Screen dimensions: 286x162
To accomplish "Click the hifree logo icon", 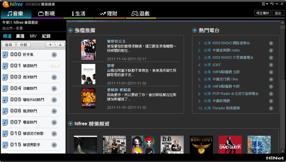I will point(6,4).
